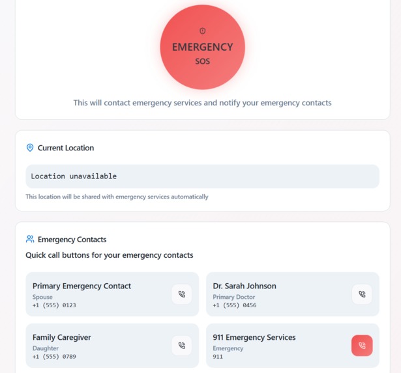Click the location sharing notice text
401x373 pixels.
click(117, 197)
